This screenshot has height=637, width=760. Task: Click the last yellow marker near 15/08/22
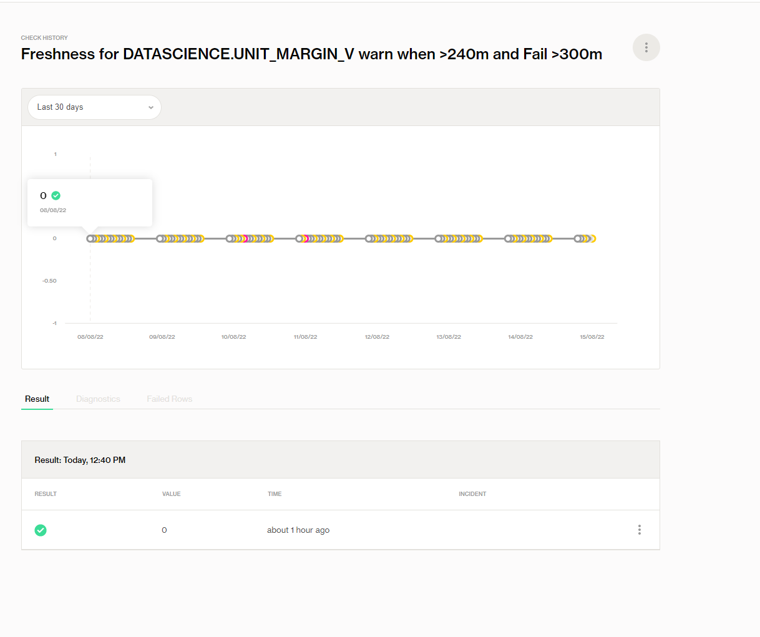click(x=594, y=238)
